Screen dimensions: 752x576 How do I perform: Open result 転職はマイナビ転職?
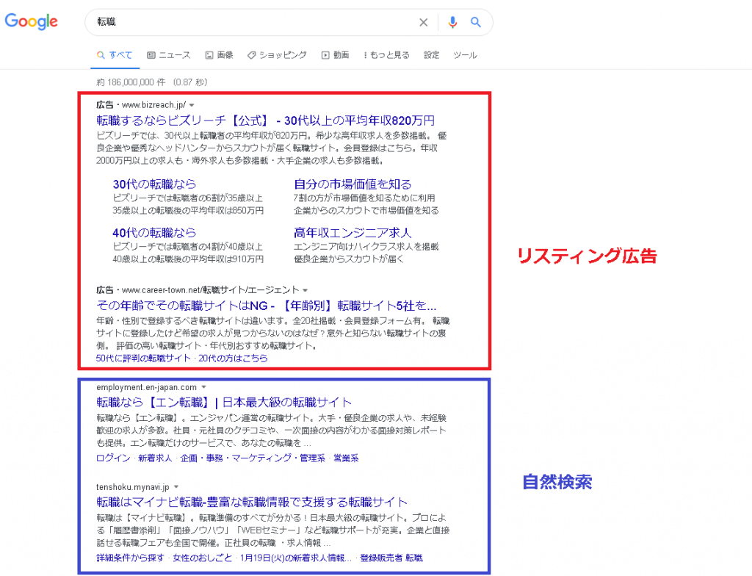[x=252, y=502]
